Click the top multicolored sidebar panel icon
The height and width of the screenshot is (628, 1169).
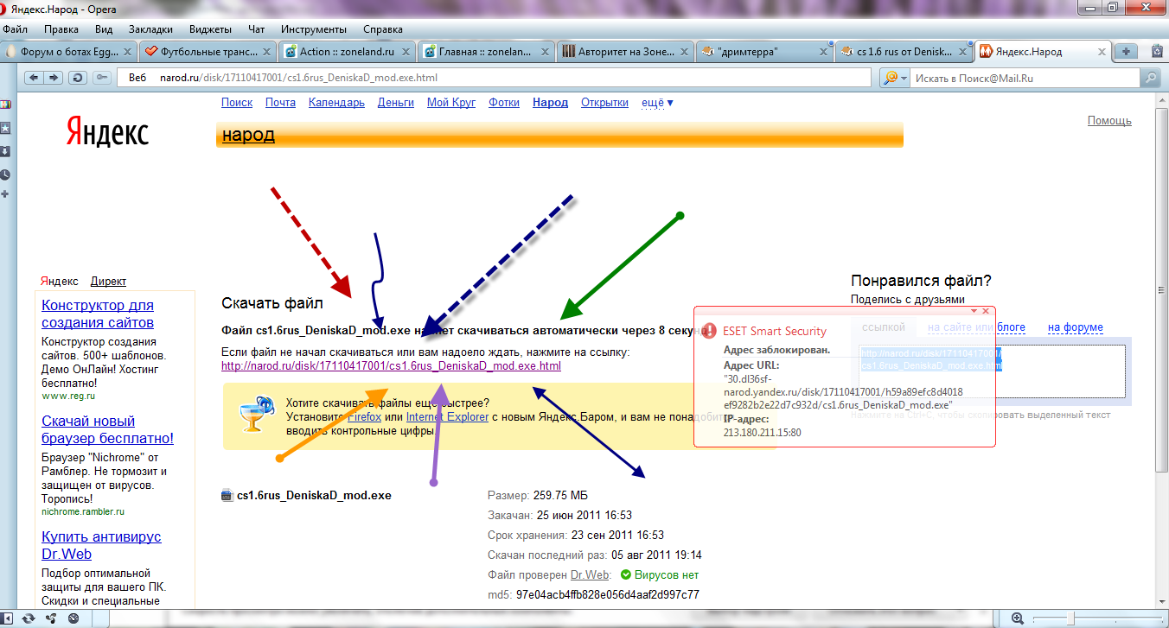point(5,105)
